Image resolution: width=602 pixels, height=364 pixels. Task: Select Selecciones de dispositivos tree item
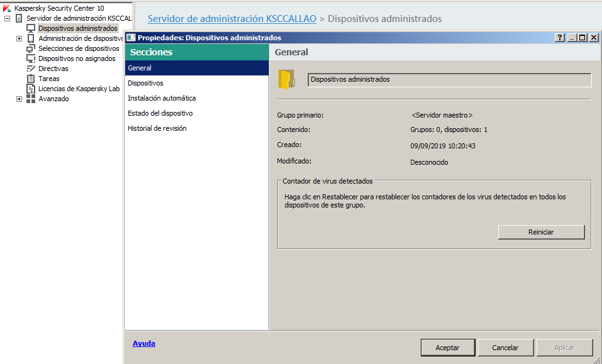click(x=79, y=48)
